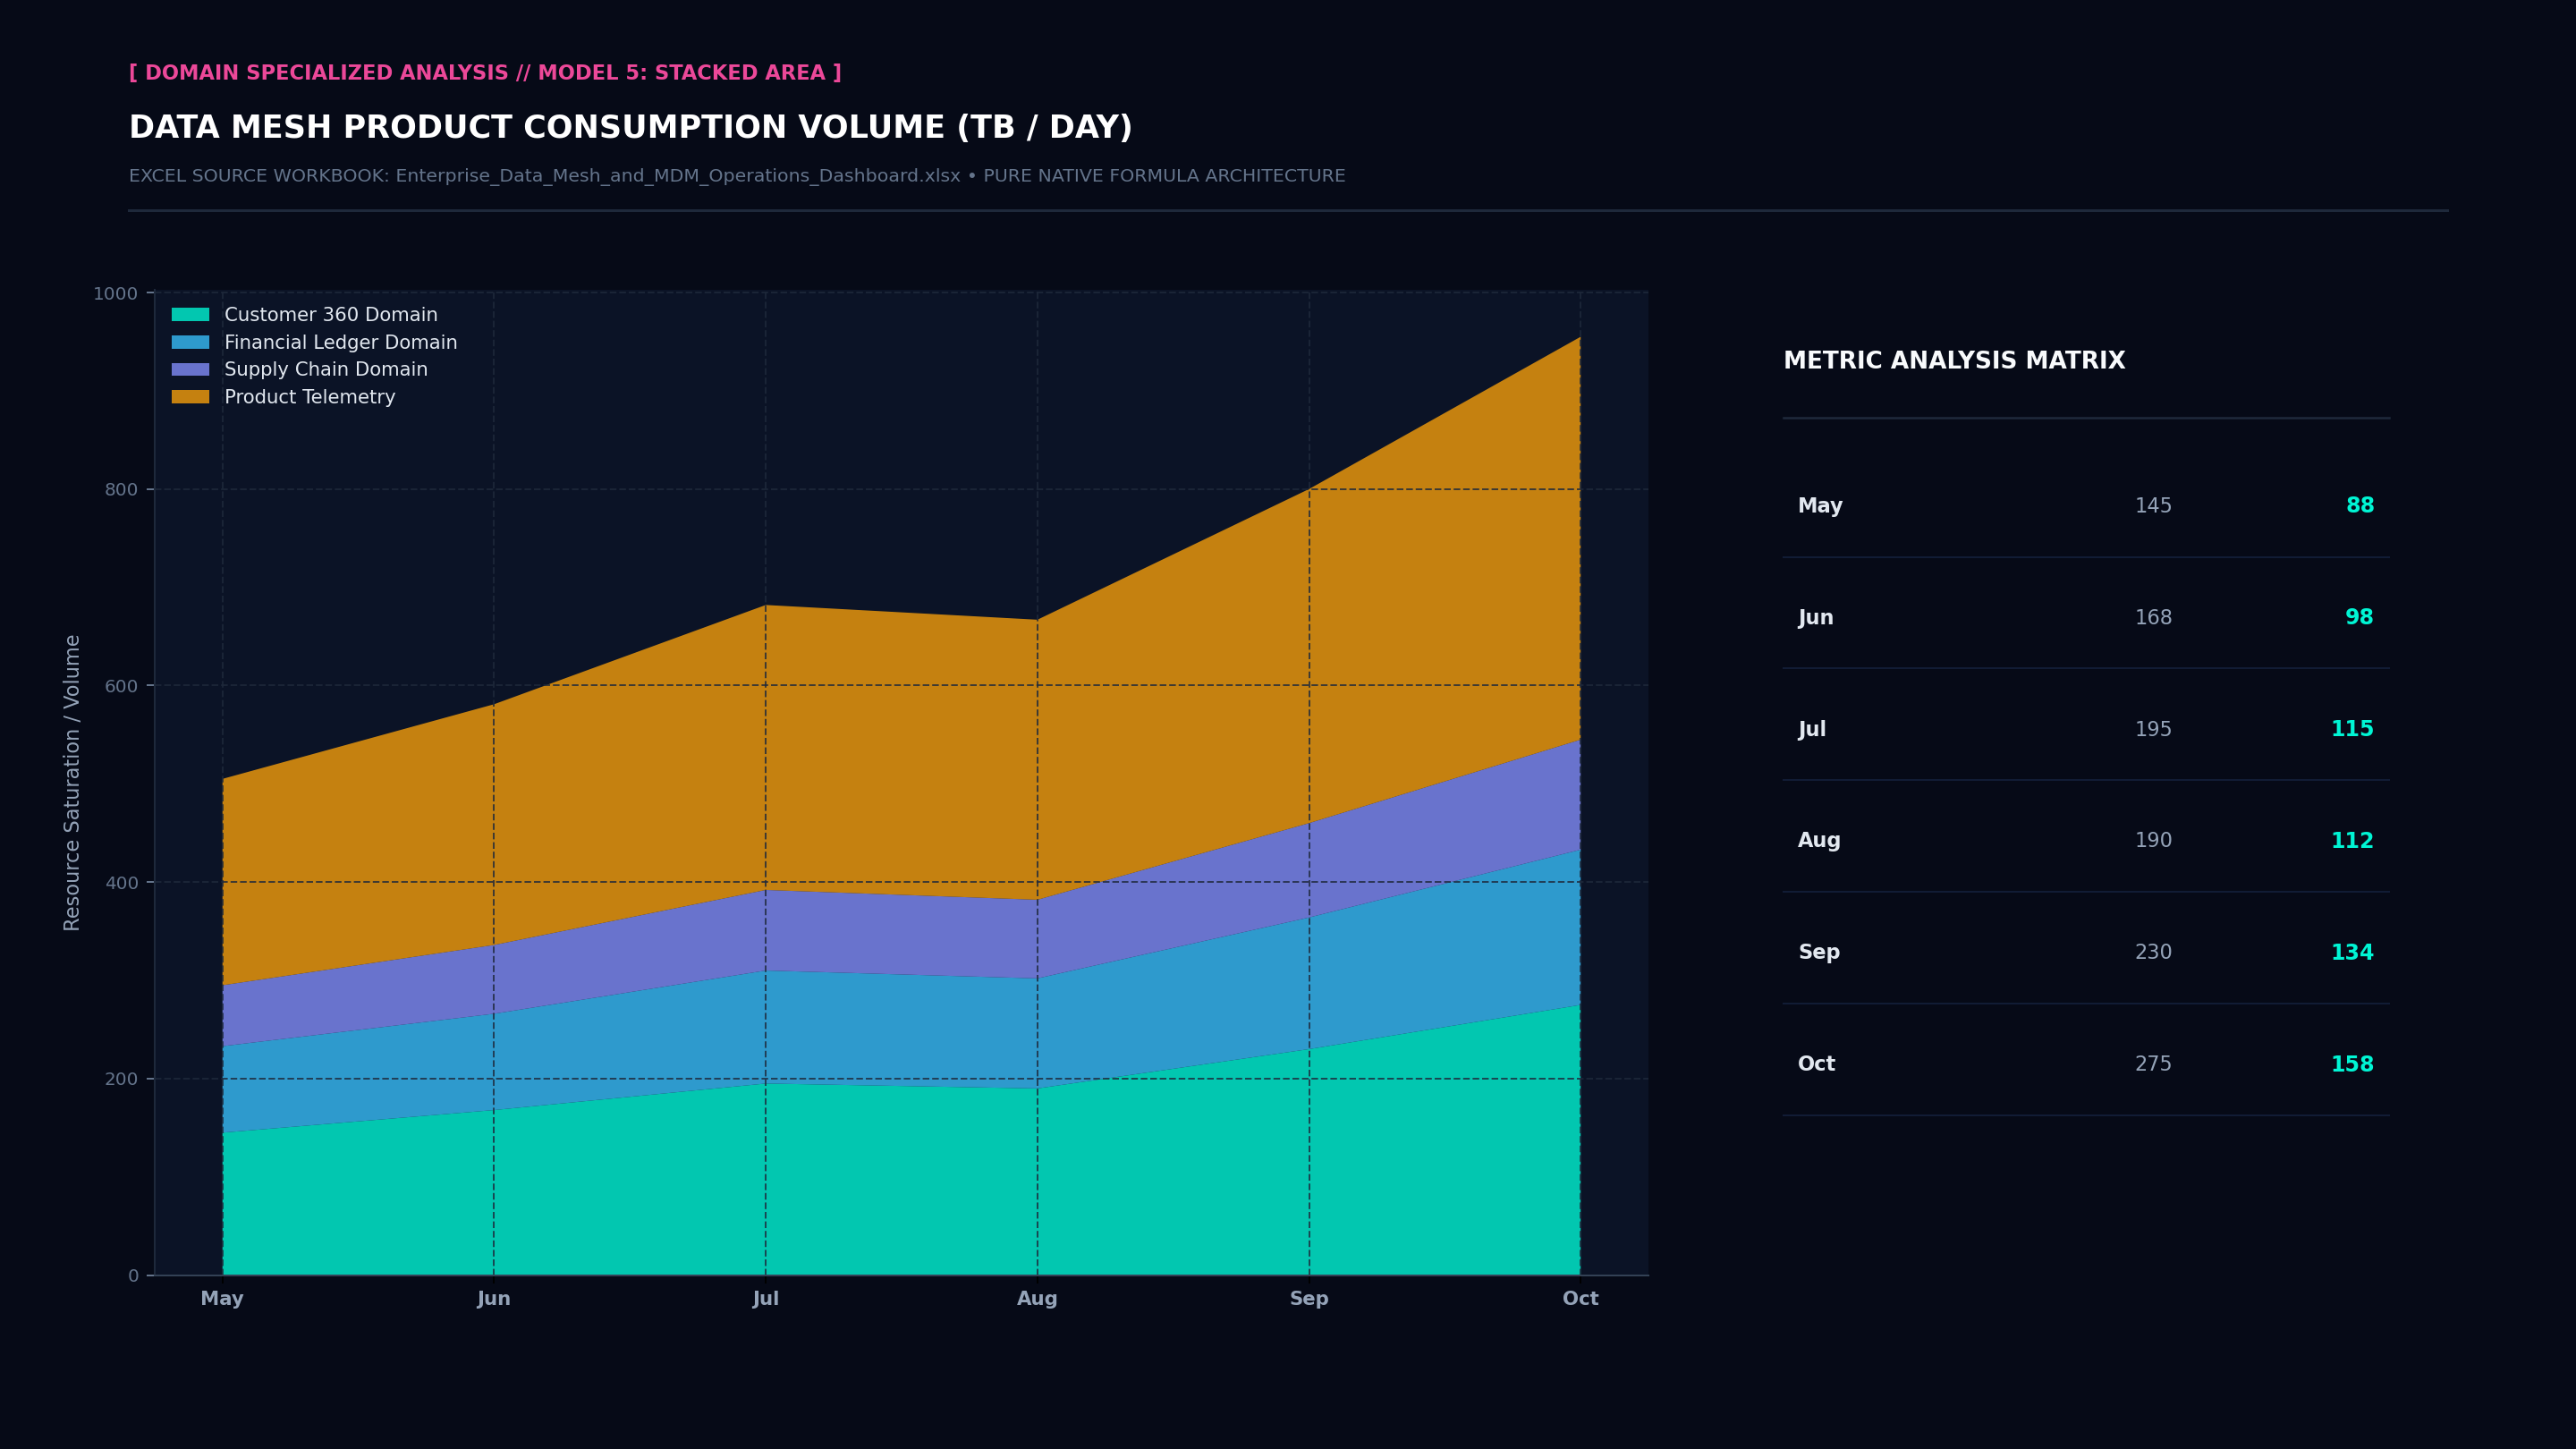Image resolution: width=2576 pixels, height=1449 pixels.
Task: Click the 800 tick on the y-axis
Action: (x=122, y=490)
